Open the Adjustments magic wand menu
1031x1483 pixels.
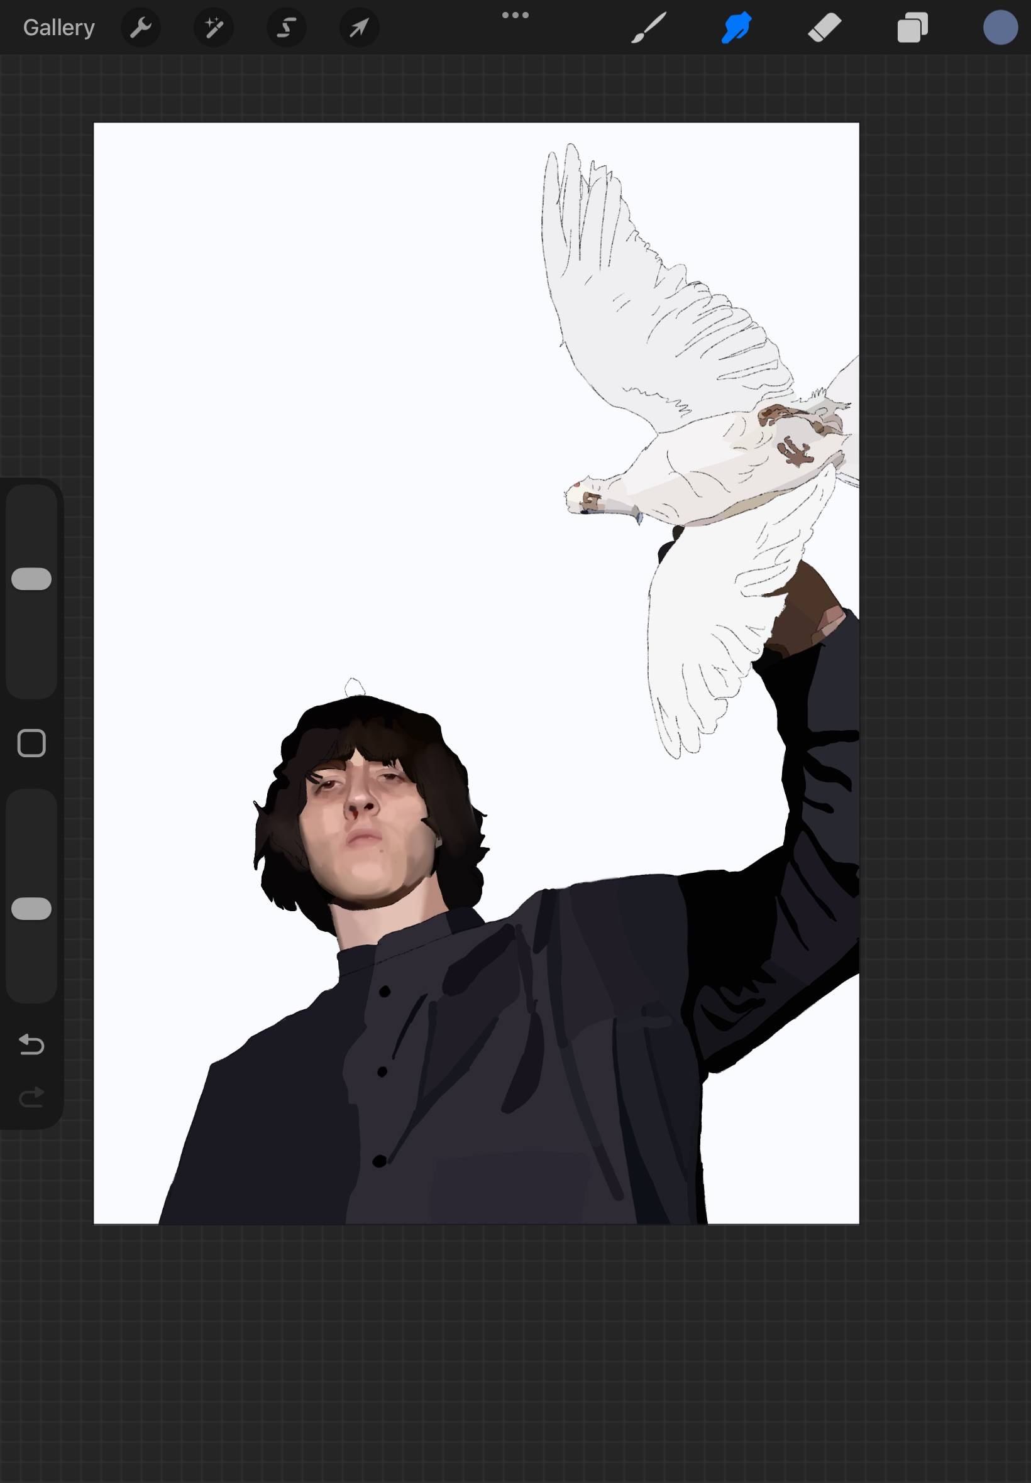point(214,28)
